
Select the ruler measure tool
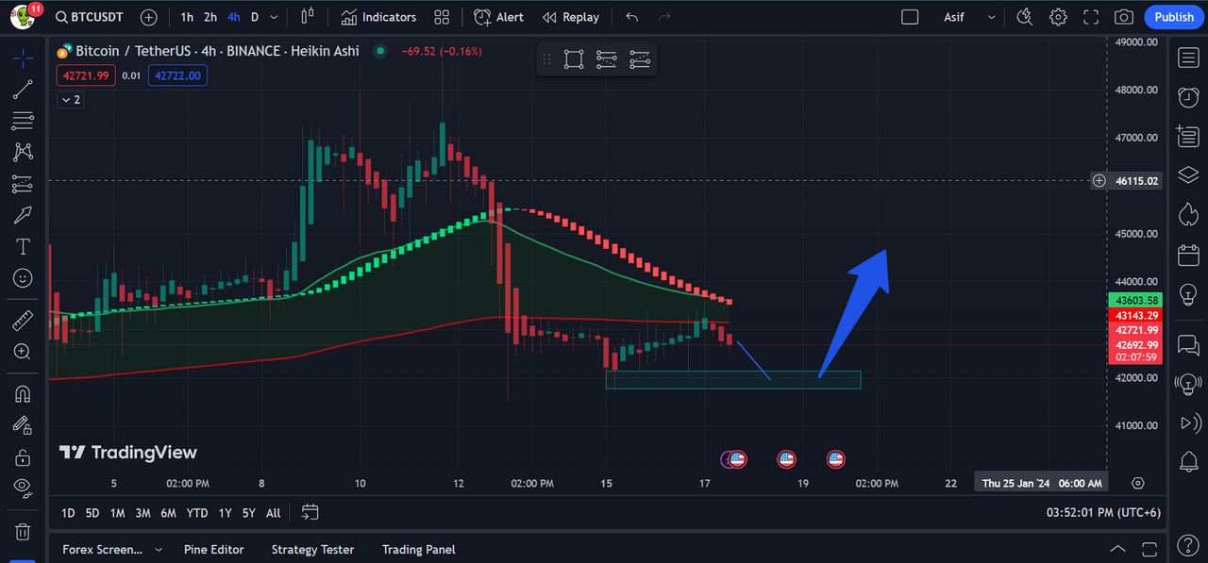point(23,322)
